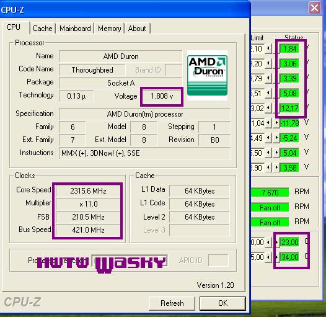This screenshot has height=317, width=326.
Task: Click the 34,00 temperature reading
Action: coord(289,257)
